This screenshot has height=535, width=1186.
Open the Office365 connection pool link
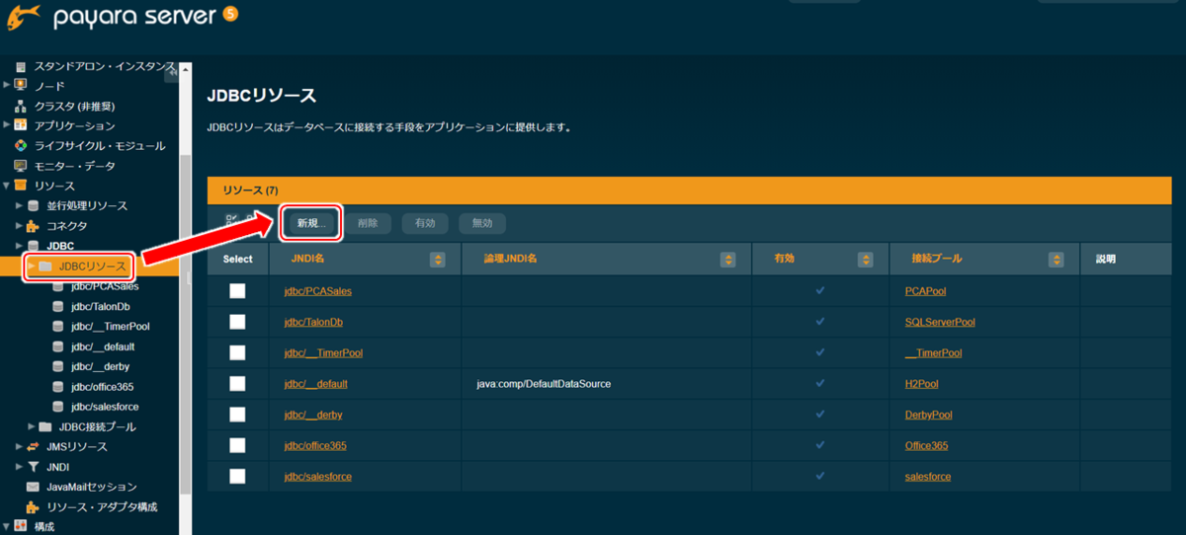(x=927, y=445)
